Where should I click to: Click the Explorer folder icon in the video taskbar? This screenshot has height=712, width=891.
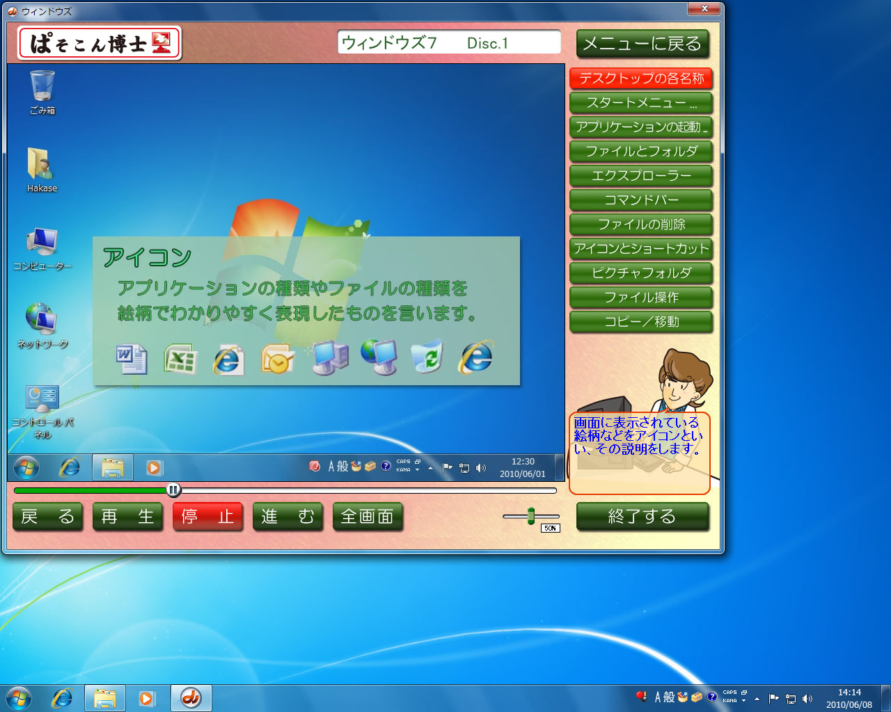point(112,467)
